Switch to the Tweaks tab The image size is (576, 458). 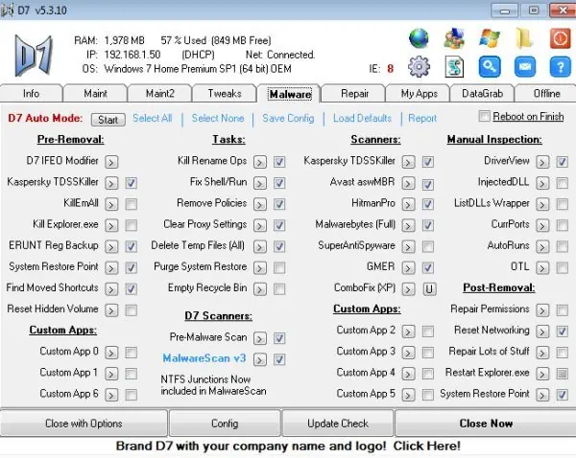click(225, 94)
